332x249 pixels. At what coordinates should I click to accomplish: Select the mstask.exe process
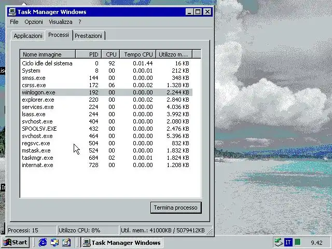click(x=106, y=150)
